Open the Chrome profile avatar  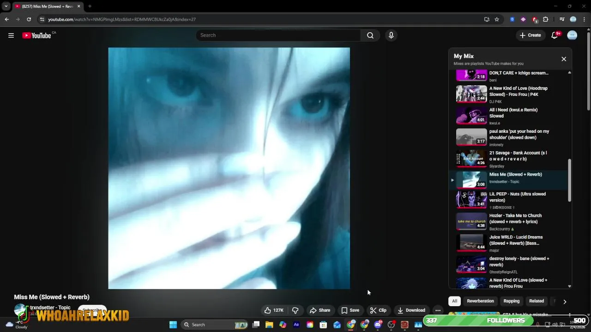click(573, 19)
